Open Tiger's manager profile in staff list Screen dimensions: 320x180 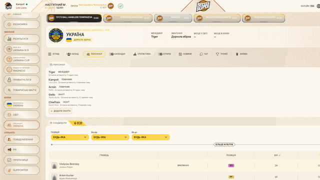pyautogui.click(x=52, y=72)
